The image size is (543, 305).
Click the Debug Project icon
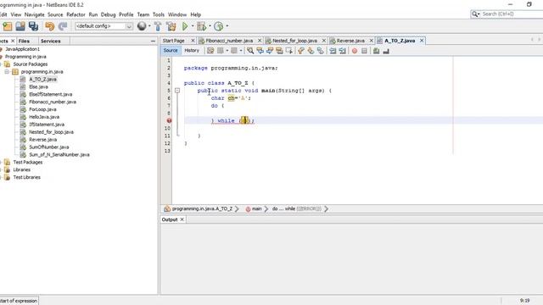[x=201, y=26]
